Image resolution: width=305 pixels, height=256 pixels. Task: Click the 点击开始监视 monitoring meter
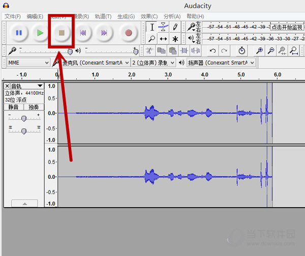point(287,27)
